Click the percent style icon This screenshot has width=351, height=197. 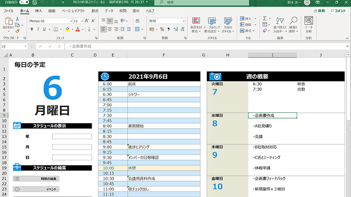(x=162, y=29)
